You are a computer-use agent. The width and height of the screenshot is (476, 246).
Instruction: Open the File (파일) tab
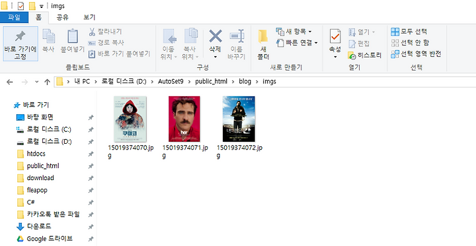click(x=15, y=17)
